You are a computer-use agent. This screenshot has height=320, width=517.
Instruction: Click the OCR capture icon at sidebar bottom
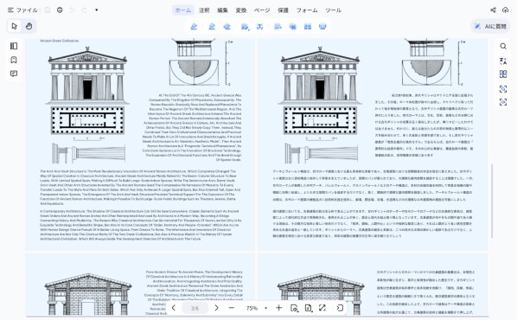click(503, 102)
